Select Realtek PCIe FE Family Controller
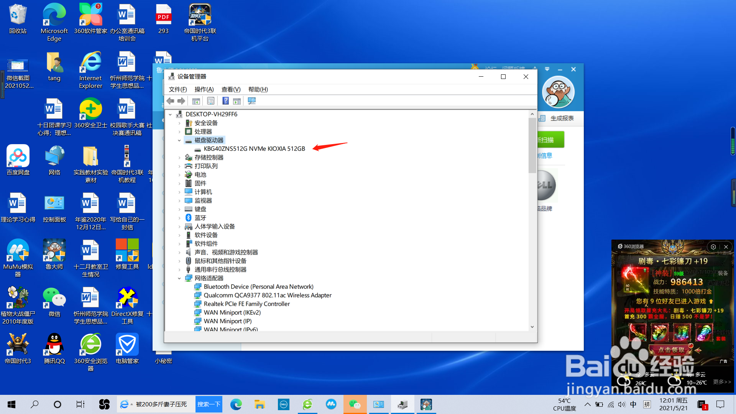The image size is (736, 414). (246, 304)
